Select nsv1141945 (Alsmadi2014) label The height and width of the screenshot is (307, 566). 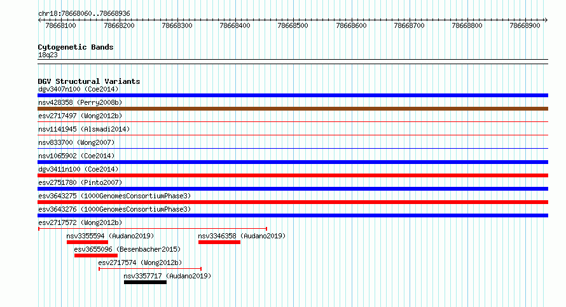point(84,129)
